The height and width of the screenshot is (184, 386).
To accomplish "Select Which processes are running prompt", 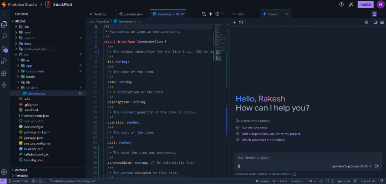I will pos(263,140).
